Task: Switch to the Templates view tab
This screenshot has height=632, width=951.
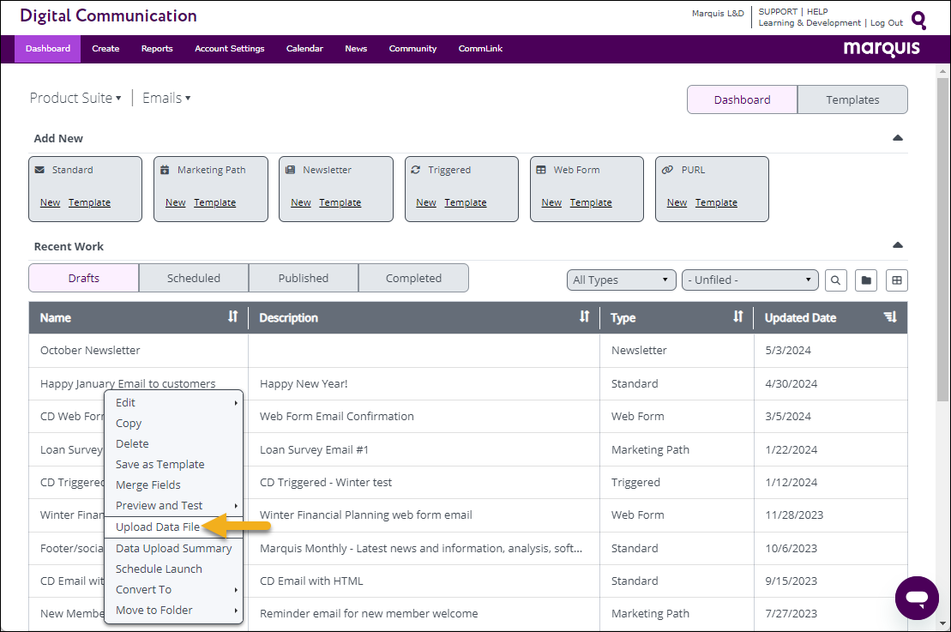Action: click(x=852, y=99)
